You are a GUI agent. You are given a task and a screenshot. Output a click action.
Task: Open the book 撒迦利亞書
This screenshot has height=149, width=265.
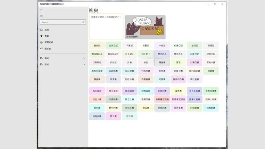click(x=178, y=79)
